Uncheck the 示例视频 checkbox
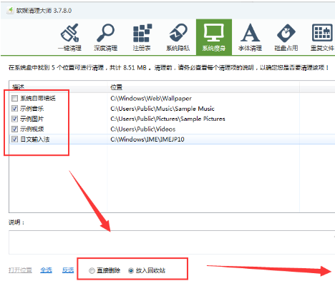This screenshot has height=281, width=335. (14, 129)
